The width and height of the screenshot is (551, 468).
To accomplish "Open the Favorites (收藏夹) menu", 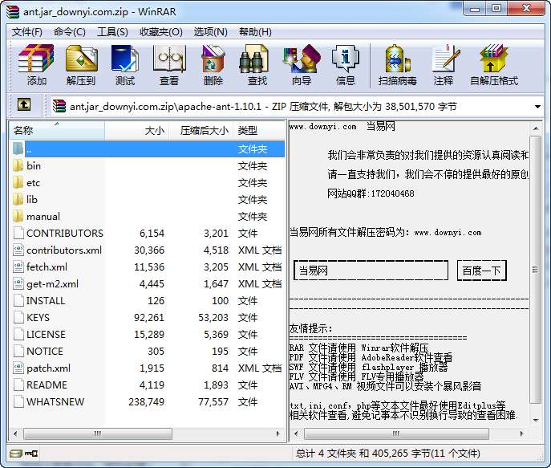I will (161, 32).
